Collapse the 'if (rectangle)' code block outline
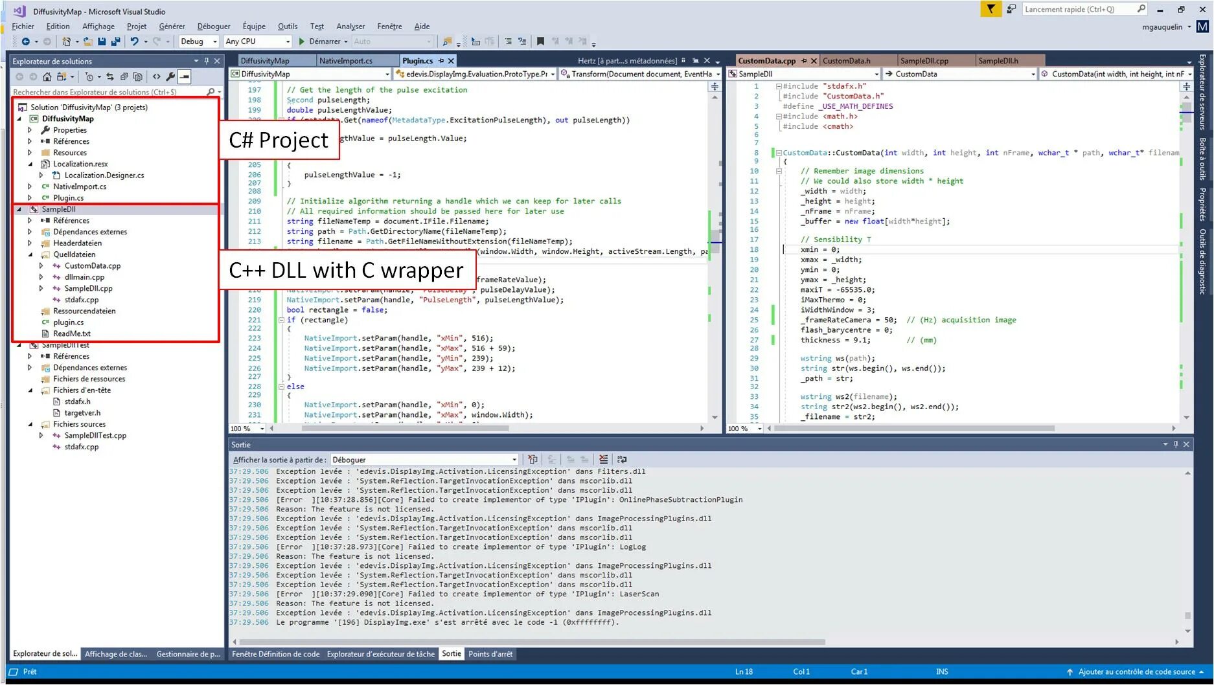 pos(281,320)
